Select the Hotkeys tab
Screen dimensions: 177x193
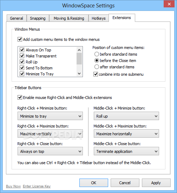coord(99,18)
